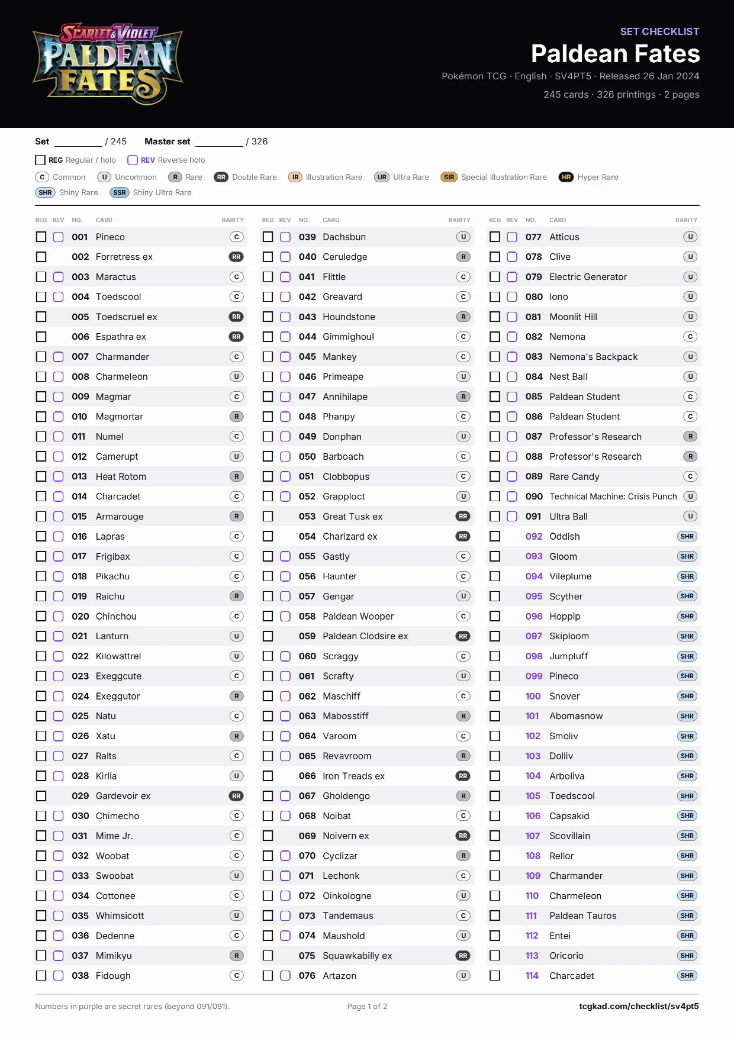Click the SHR rarity badge beside Oddish
734x1038 pixels.
click(x=687, y=536)
